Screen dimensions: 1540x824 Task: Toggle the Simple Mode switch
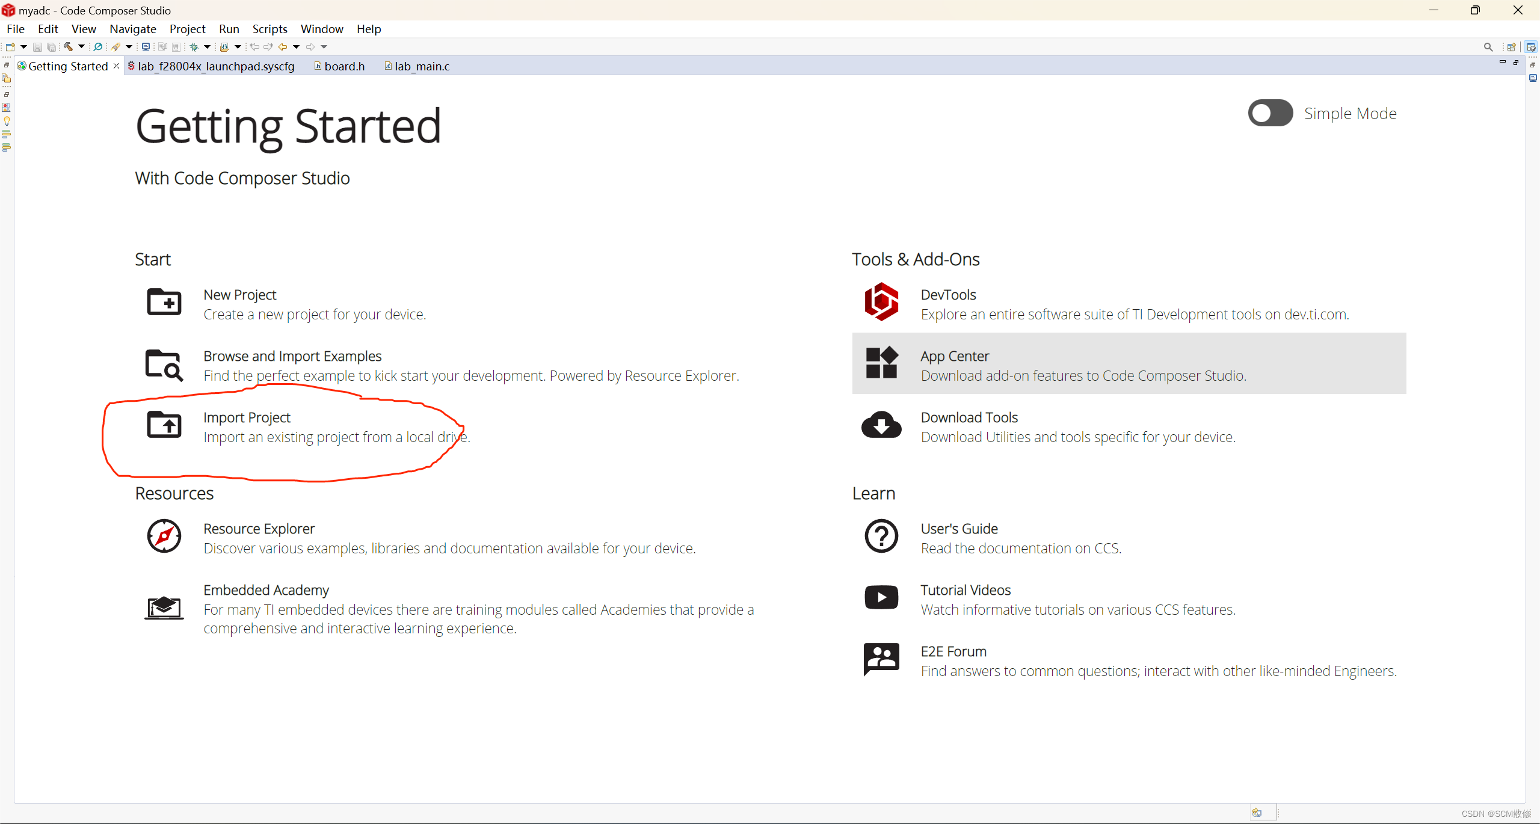1270,113
